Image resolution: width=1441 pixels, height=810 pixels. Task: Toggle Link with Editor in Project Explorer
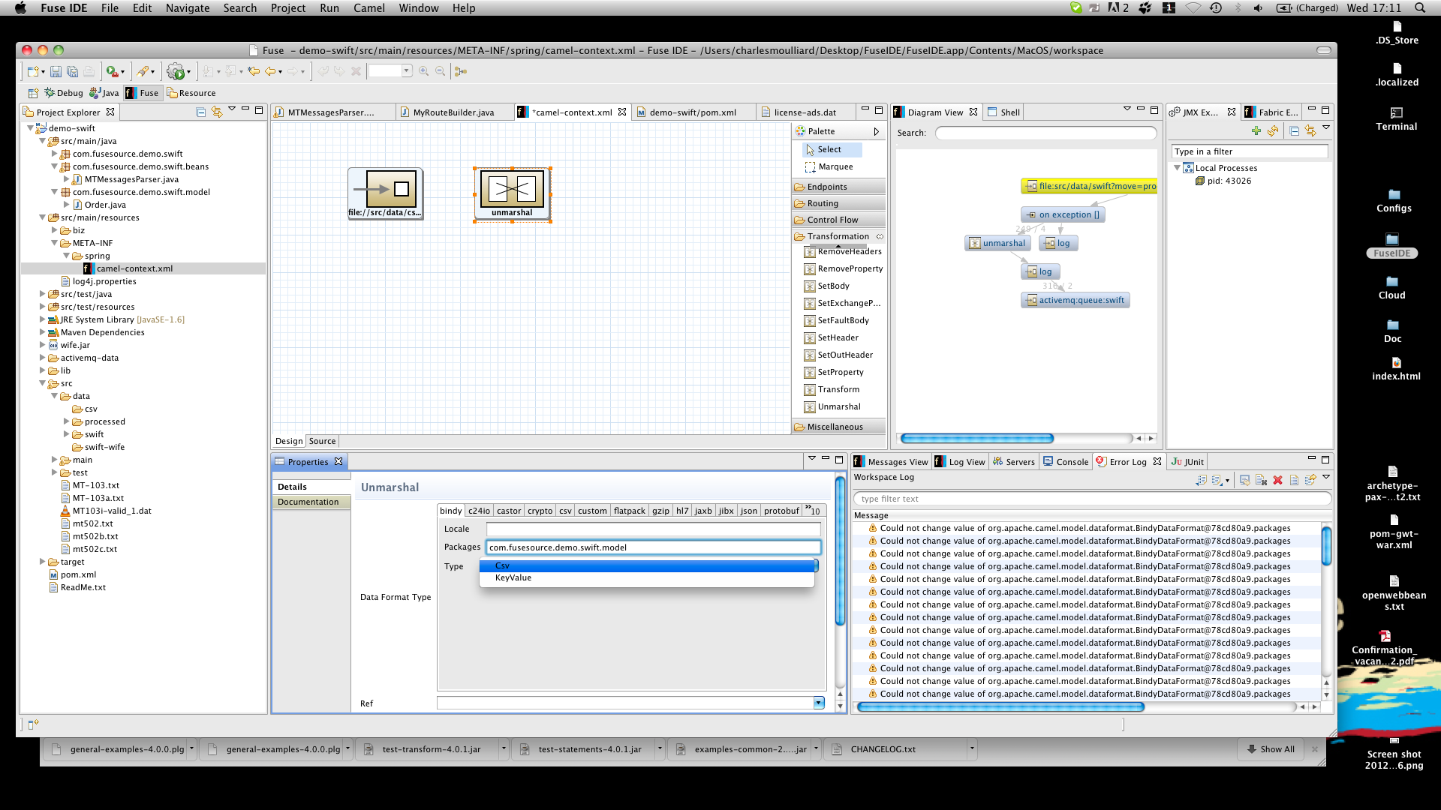(x=217, y=112)
